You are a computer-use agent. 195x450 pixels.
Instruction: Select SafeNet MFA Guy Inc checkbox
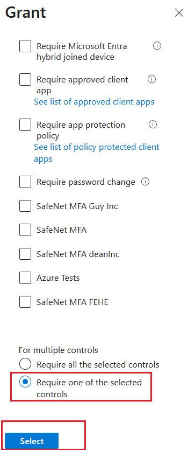click(x=25, y=206)
